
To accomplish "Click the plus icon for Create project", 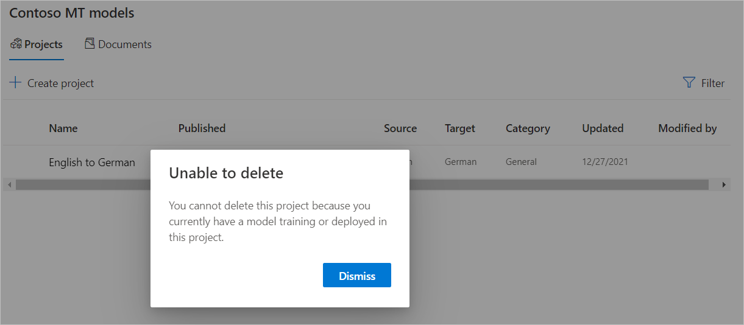I will [x=15, y=83].
